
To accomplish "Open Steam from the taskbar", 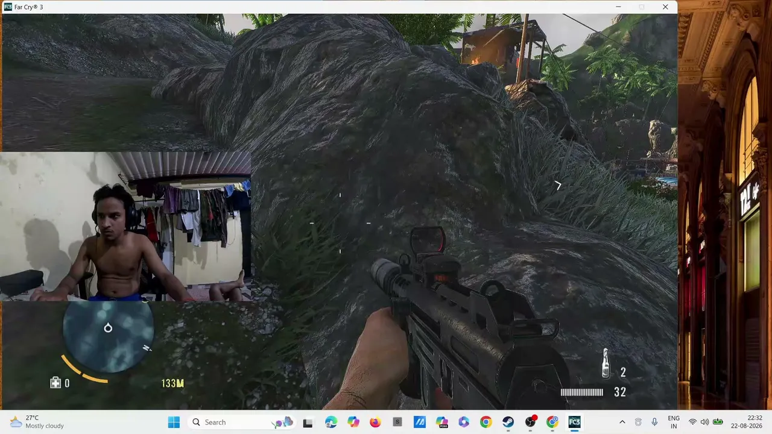I will click(508, 422).
